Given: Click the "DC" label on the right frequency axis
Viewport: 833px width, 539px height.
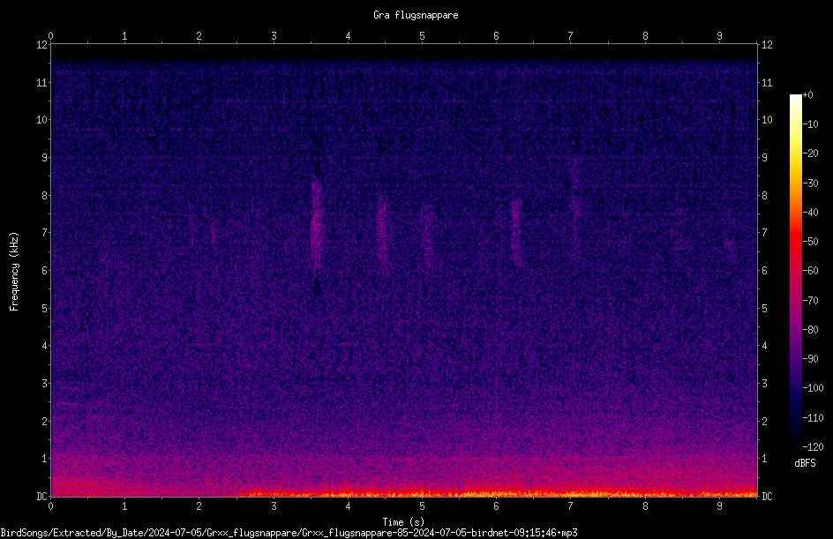Looking at the screenshot, I should tap(767, 497).
